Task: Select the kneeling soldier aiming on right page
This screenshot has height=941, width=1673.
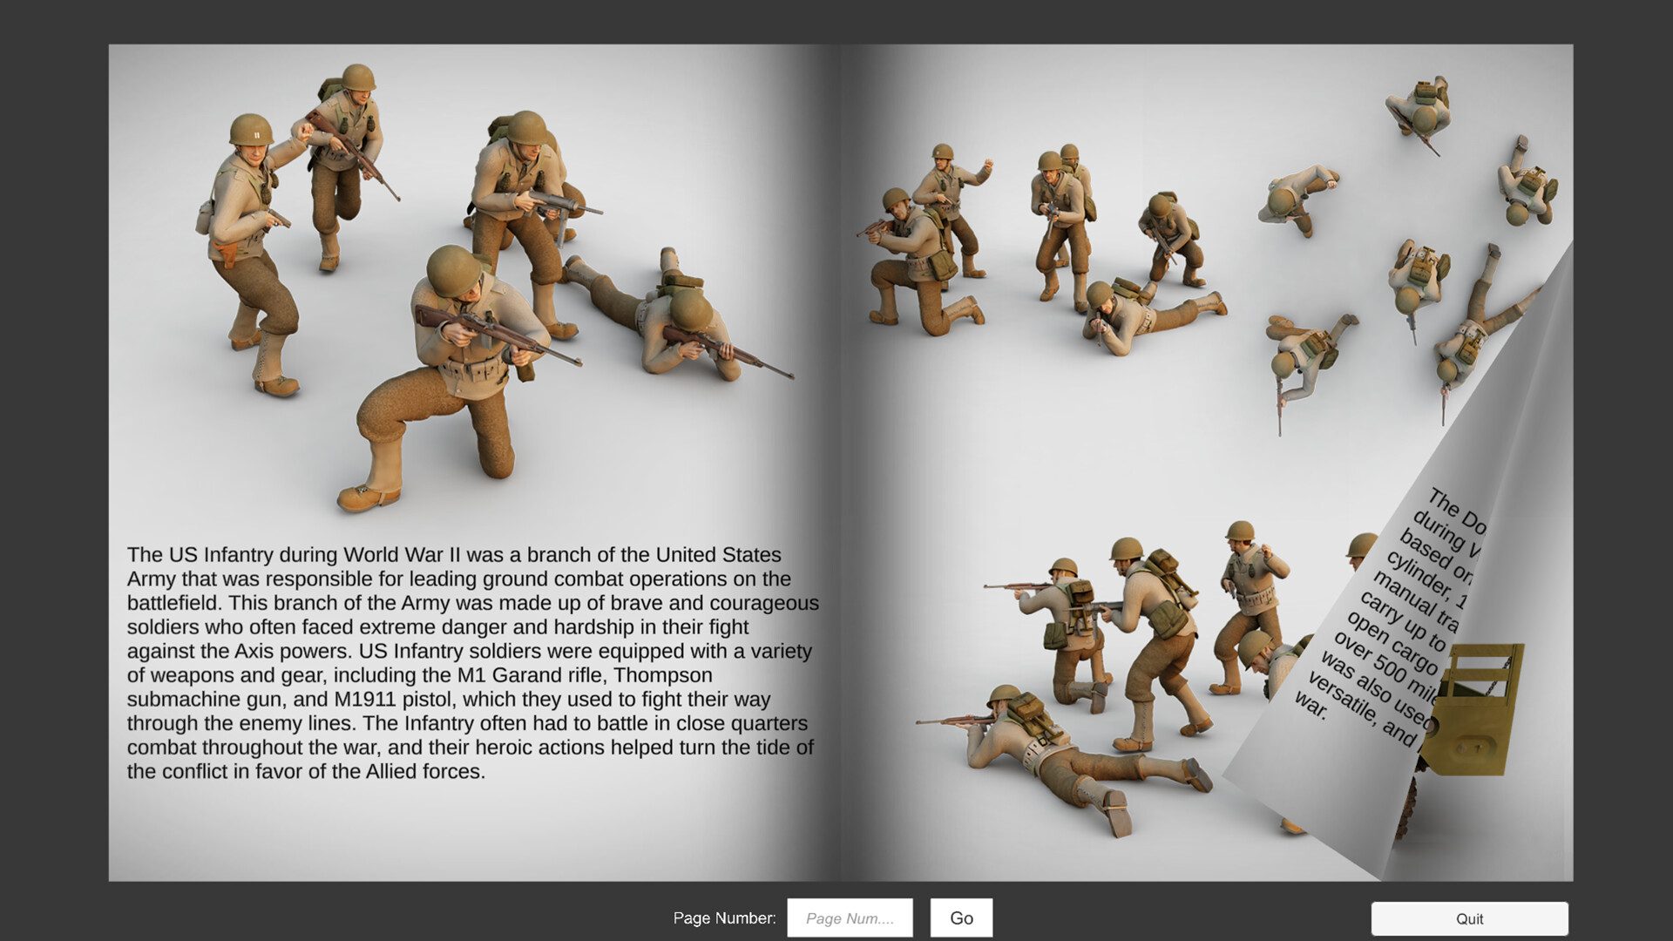Action: point(915,253)
